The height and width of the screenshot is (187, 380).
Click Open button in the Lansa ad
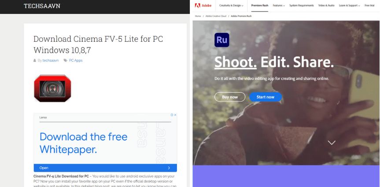tap(105, 168)
